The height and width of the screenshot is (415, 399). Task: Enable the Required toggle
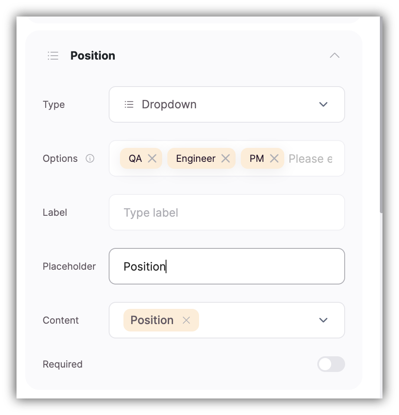pos(331,364)
